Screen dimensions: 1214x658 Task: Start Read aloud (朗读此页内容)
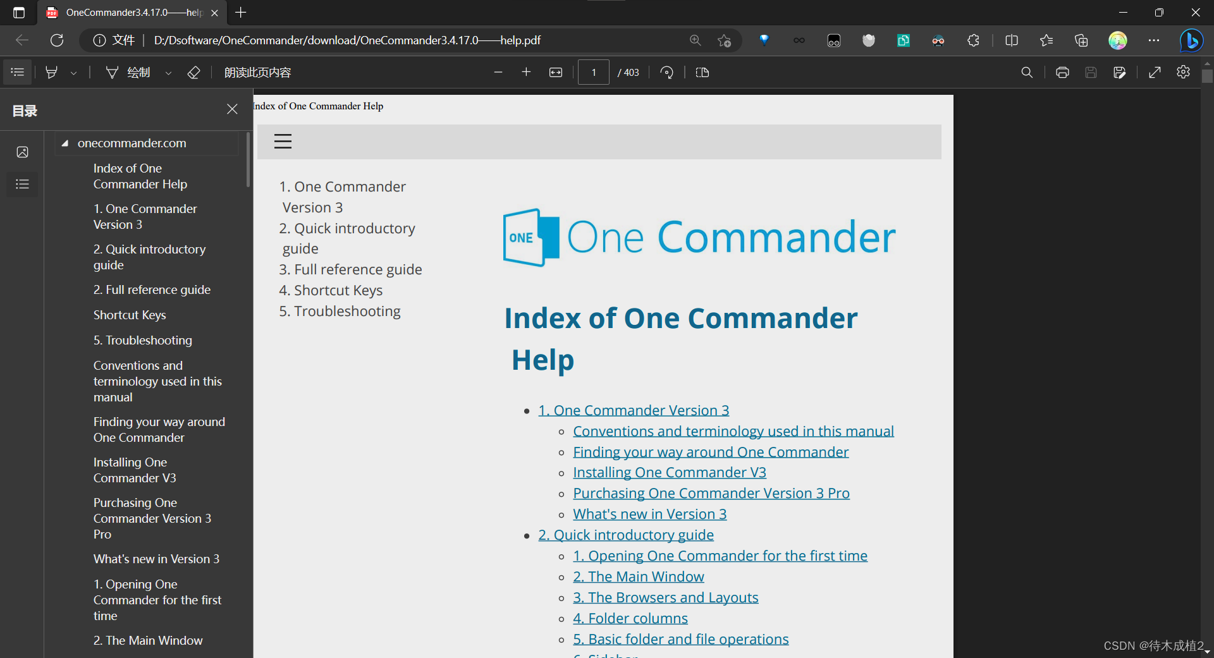click(x=257, y=73)
